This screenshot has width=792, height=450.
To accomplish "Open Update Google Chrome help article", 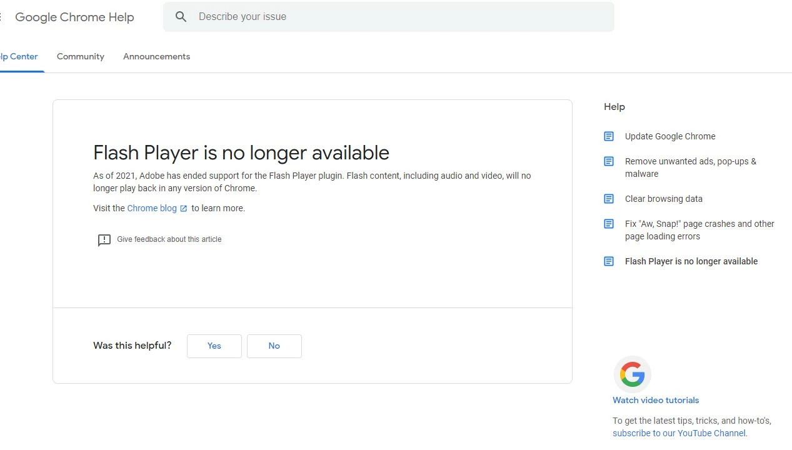I will 670,136.
